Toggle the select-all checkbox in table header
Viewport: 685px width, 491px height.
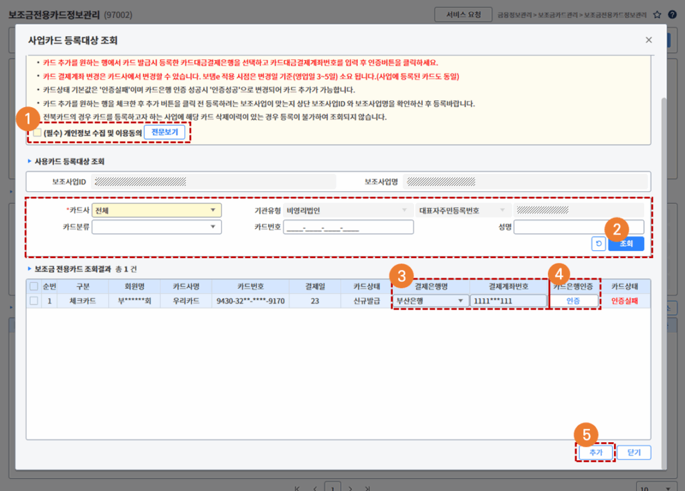click(x=33, y=286)
